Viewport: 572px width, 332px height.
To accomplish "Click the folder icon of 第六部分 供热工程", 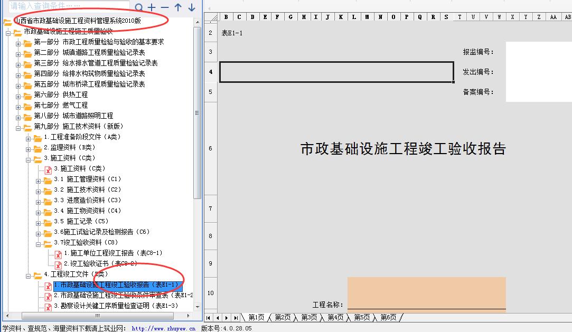I will pos(27,94).
